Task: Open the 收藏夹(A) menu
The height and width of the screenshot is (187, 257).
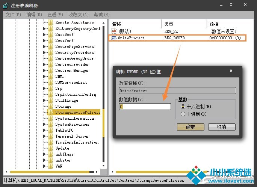Action: click(79, 15)
